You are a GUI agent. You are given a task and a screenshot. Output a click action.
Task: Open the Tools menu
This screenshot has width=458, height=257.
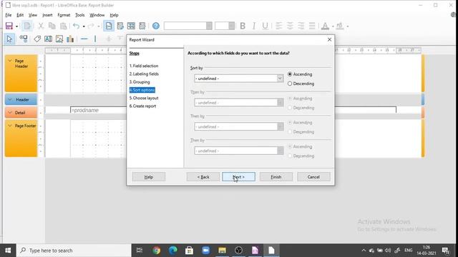pos(79,15)
